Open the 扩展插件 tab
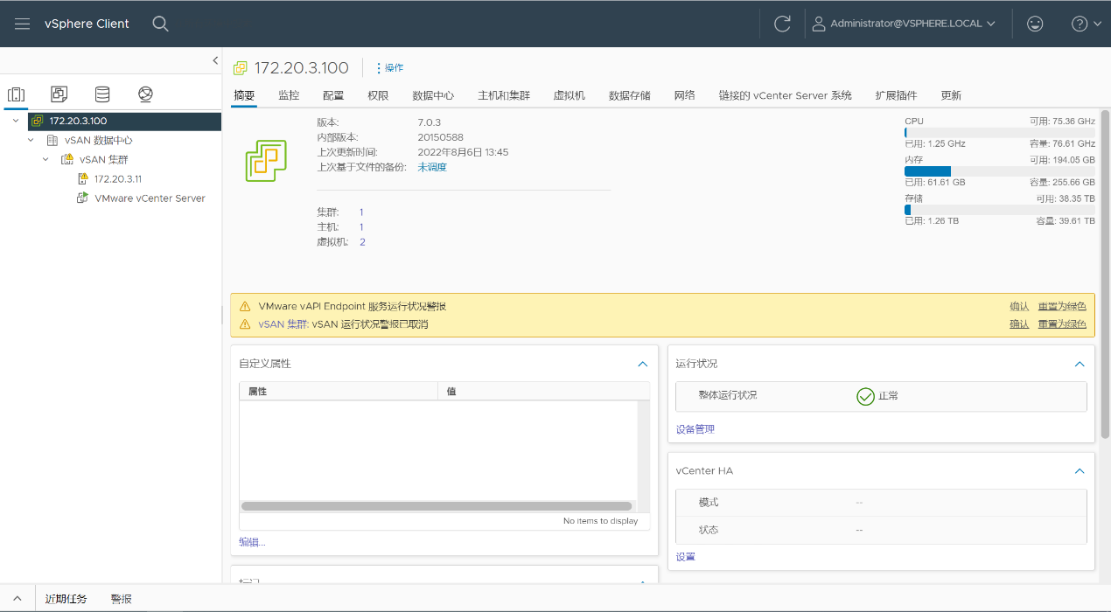This screenshot has height=612, width=1111. (896, 95)
